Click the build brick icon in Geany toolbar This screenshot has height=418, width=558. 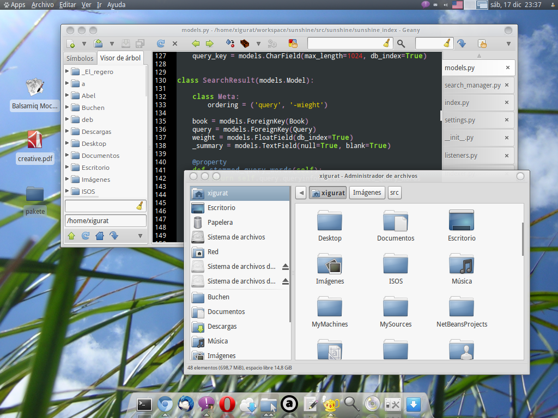pos(245,44)
